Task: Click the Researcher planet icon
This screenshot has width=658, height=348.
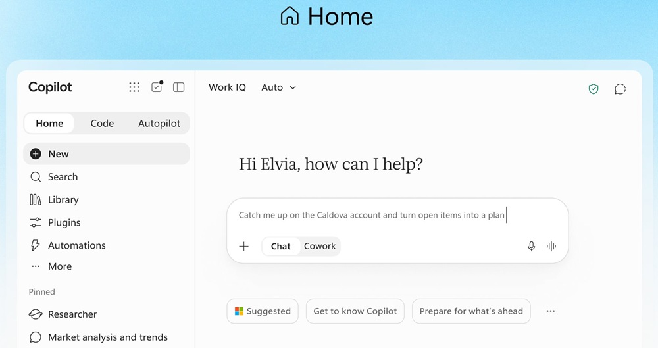Action: (36, 314)
